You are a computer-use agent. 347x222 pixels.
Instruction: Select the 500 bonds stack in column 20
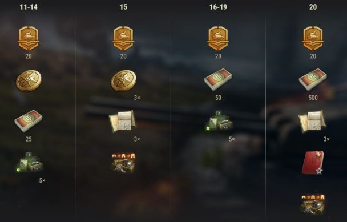click(x=313, y=80)
